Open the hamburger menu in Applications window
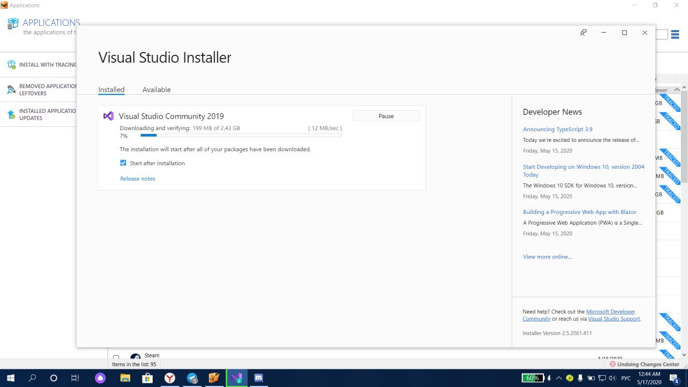Screen dimensions: 688x387 (675, 34)
